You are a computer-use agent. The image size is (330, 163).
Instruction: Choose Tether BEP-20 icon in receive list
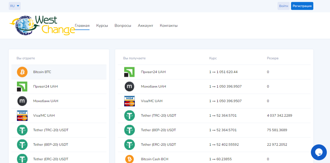[x=129, y=130]
